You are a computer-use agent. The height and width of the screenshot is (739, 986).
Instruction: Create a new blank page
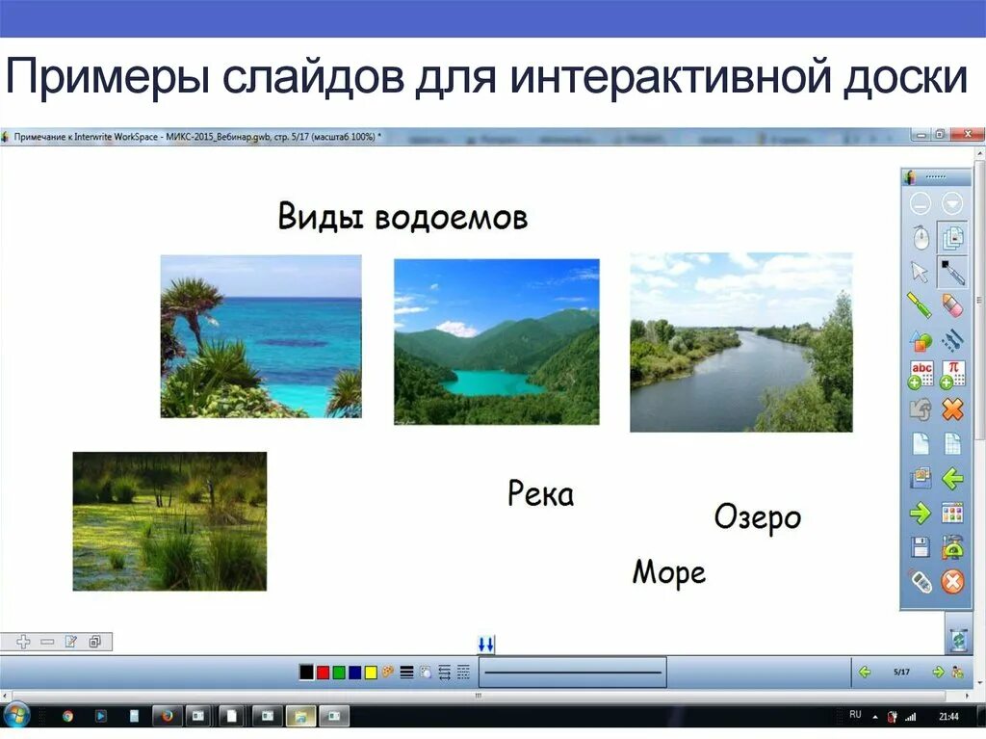(x=920, y=444)
